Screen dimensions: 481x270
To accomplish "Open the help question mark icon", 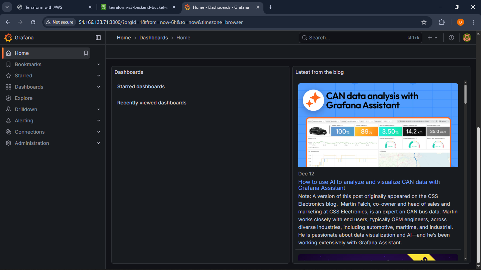I will [451, 38].
